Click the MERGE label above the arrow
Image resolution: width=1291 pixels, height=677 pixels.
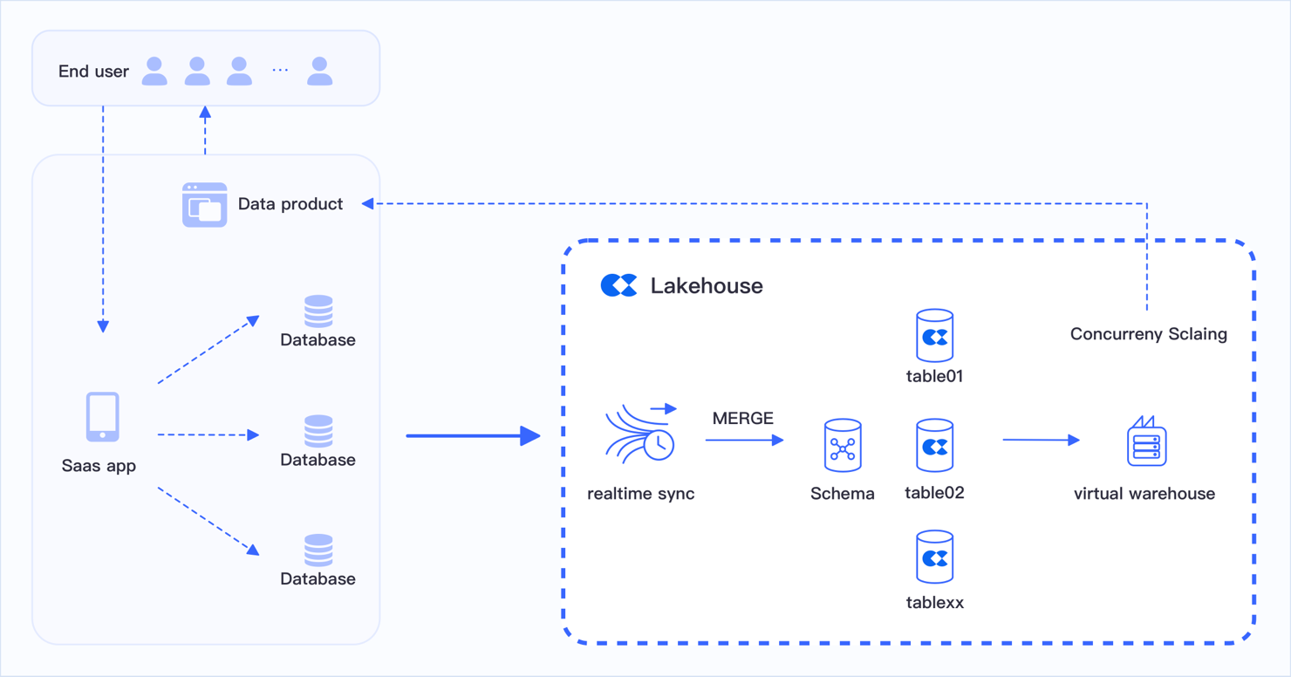tap(742, 419)
